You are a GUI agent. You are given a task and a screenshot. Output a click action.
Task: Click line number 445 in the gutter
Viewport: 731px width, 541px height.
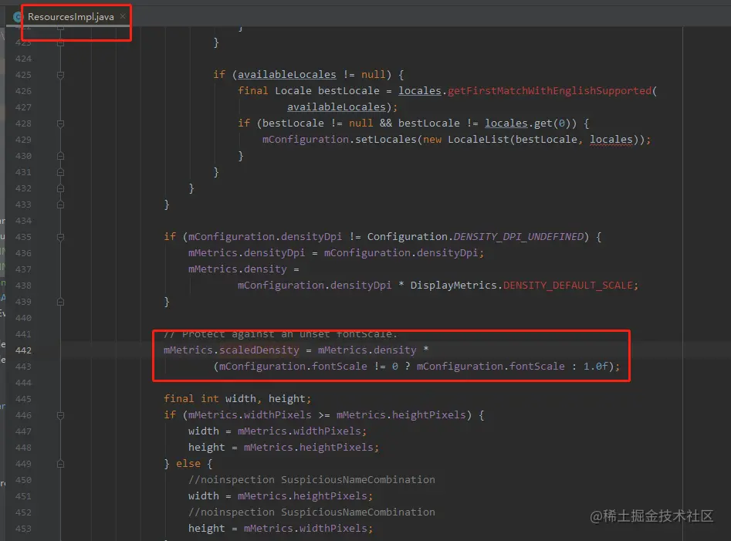[23, 399]
